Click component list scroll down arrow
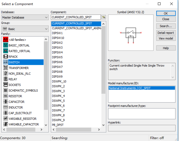The image size is (179, 141). point(104,125)
